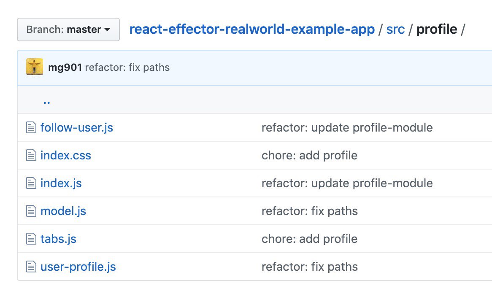Viewport: 492px width, 307px height.
Task: Open the mg901 author profile link
Action: pos(65,67)
